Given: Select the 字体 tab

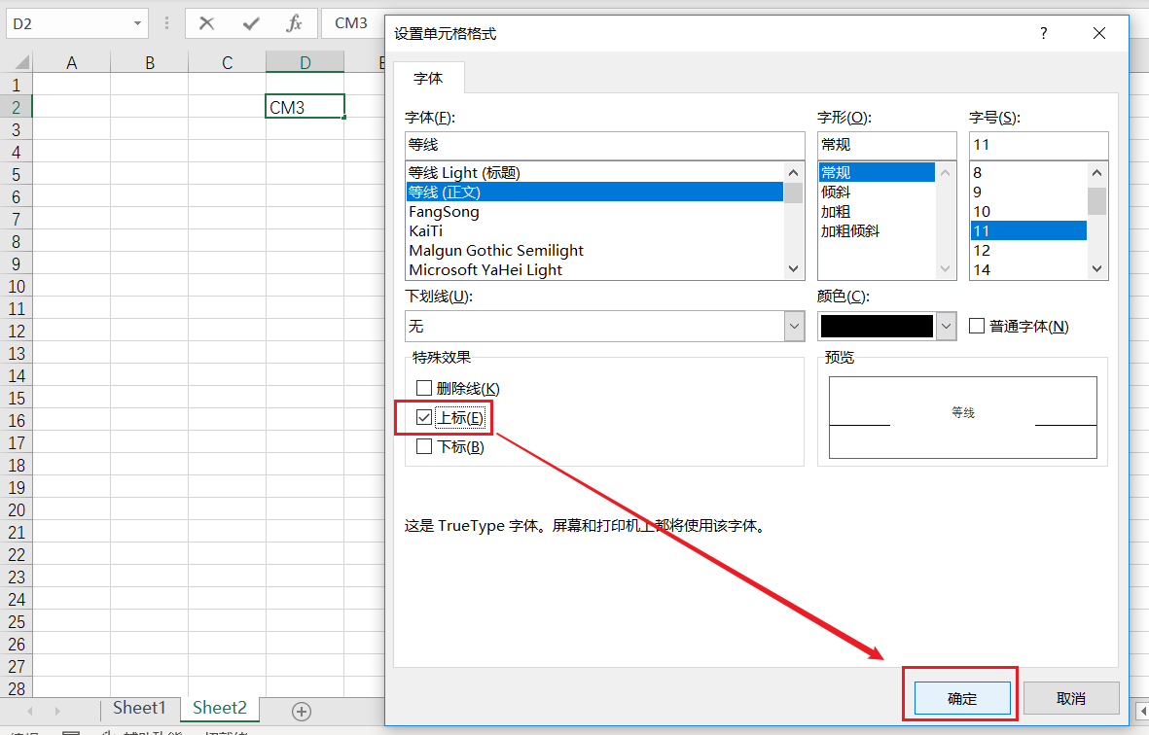Looking at the screenshot, I should [428, 79].
